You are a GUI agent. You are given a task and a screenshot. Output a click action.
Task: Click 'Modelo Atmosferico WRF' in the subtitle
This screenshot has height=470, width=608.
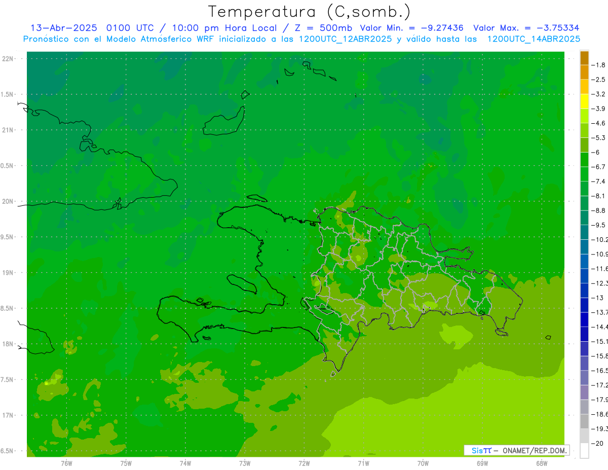[x=158, y=39]
